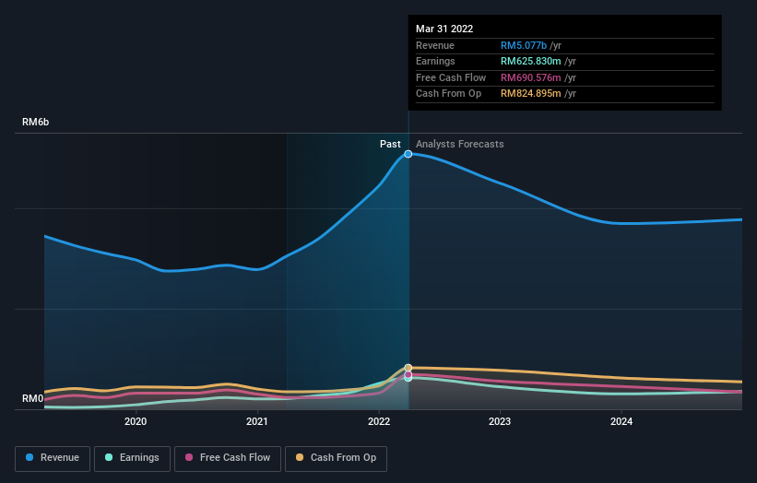The height and width of the screenshot is (483, 757).
Task: Click the pink Free Cash Flow data point
Action: click(x=408, y=374)
